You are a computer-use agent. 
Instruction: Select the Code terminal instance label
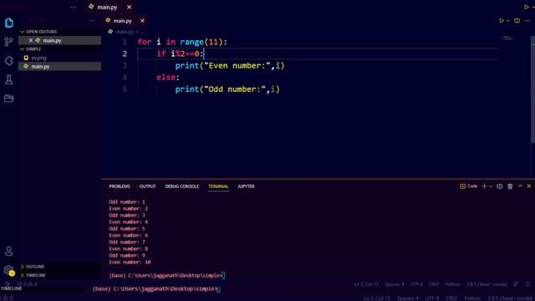[469, 186]
